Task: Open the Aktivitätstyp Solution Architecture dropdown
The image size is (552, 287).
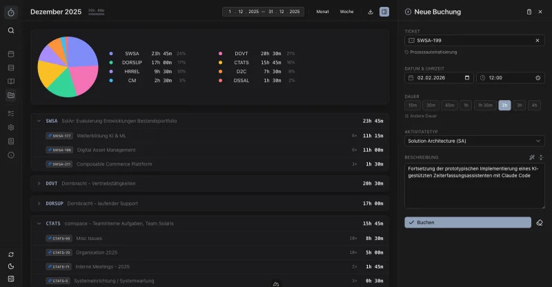Action: coord(474,141)
